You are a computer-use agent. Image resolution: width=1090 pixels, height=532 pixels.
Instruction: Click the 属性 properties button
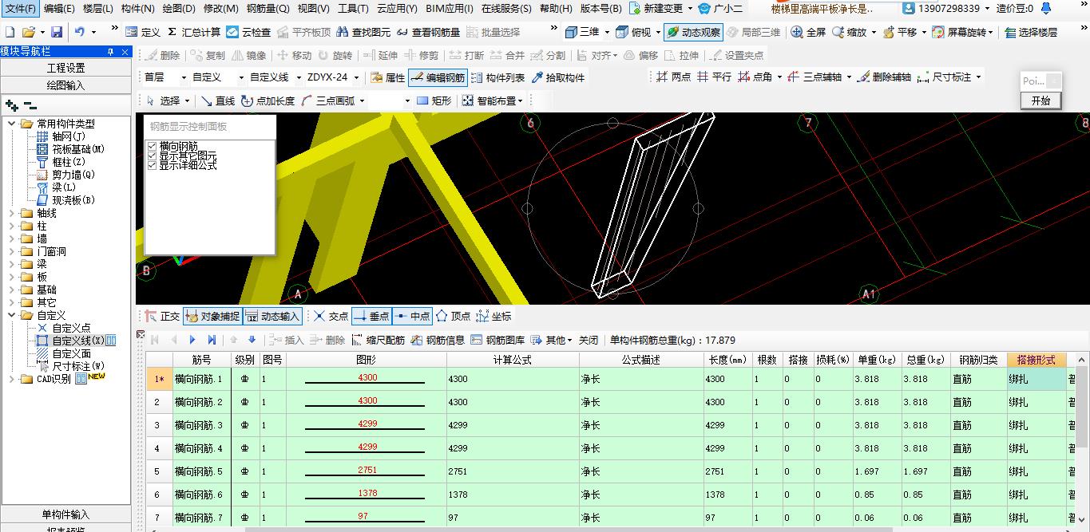388,77
